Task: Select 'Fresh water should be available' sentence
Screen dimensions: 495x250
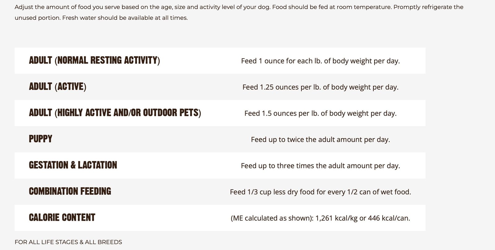Action: click(x=125, y=18)
